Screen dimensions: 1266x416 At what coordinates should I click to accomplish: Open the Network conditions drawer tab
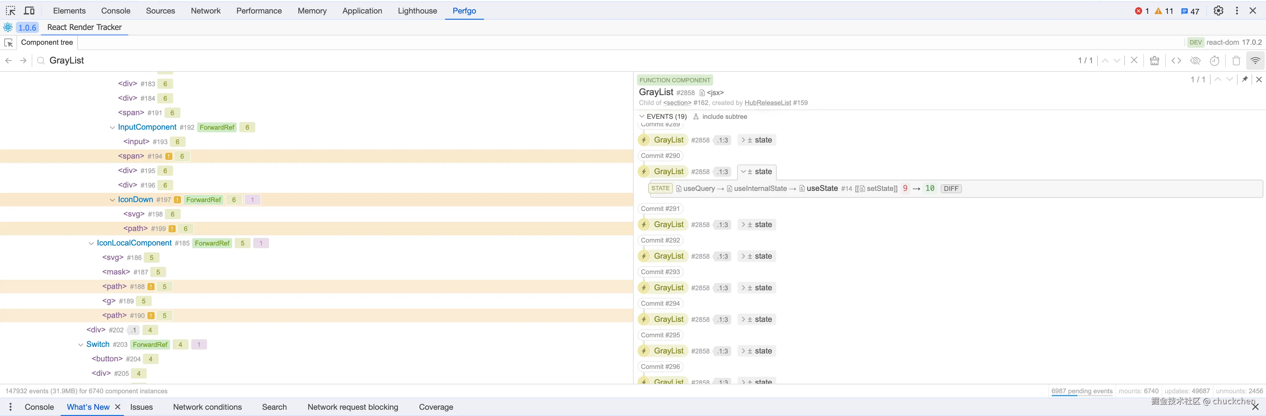pyautogui.click(x=207, y=407)
